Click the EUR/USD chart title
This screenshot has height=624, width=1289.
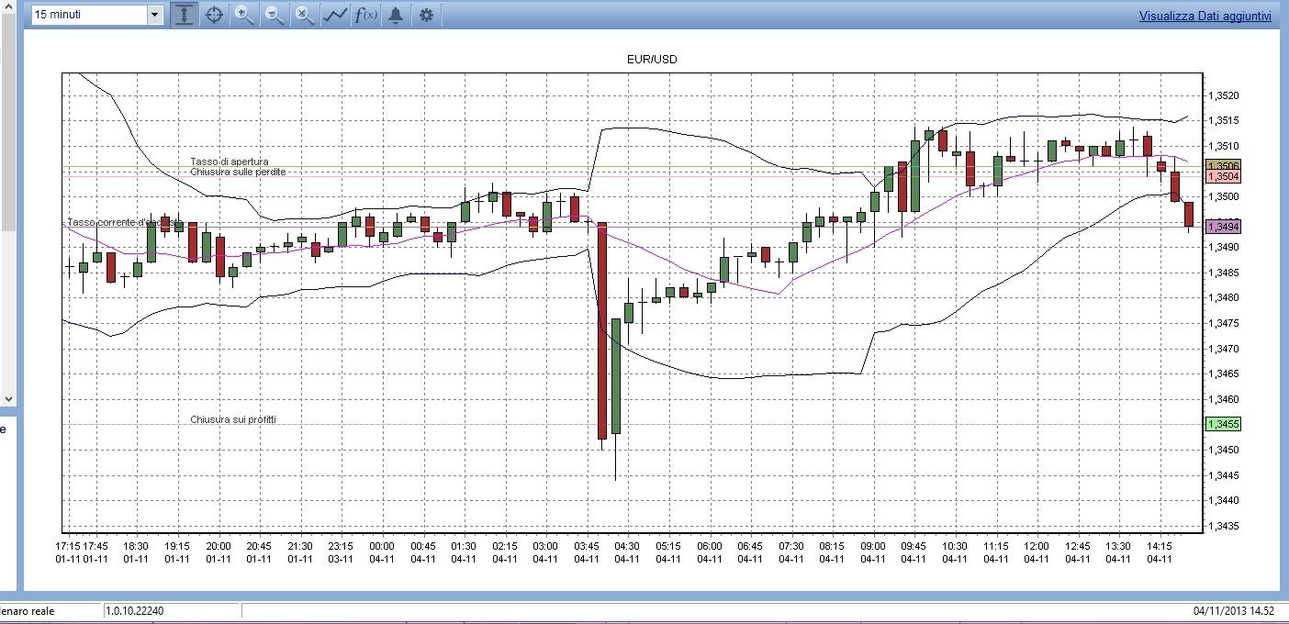652,60
